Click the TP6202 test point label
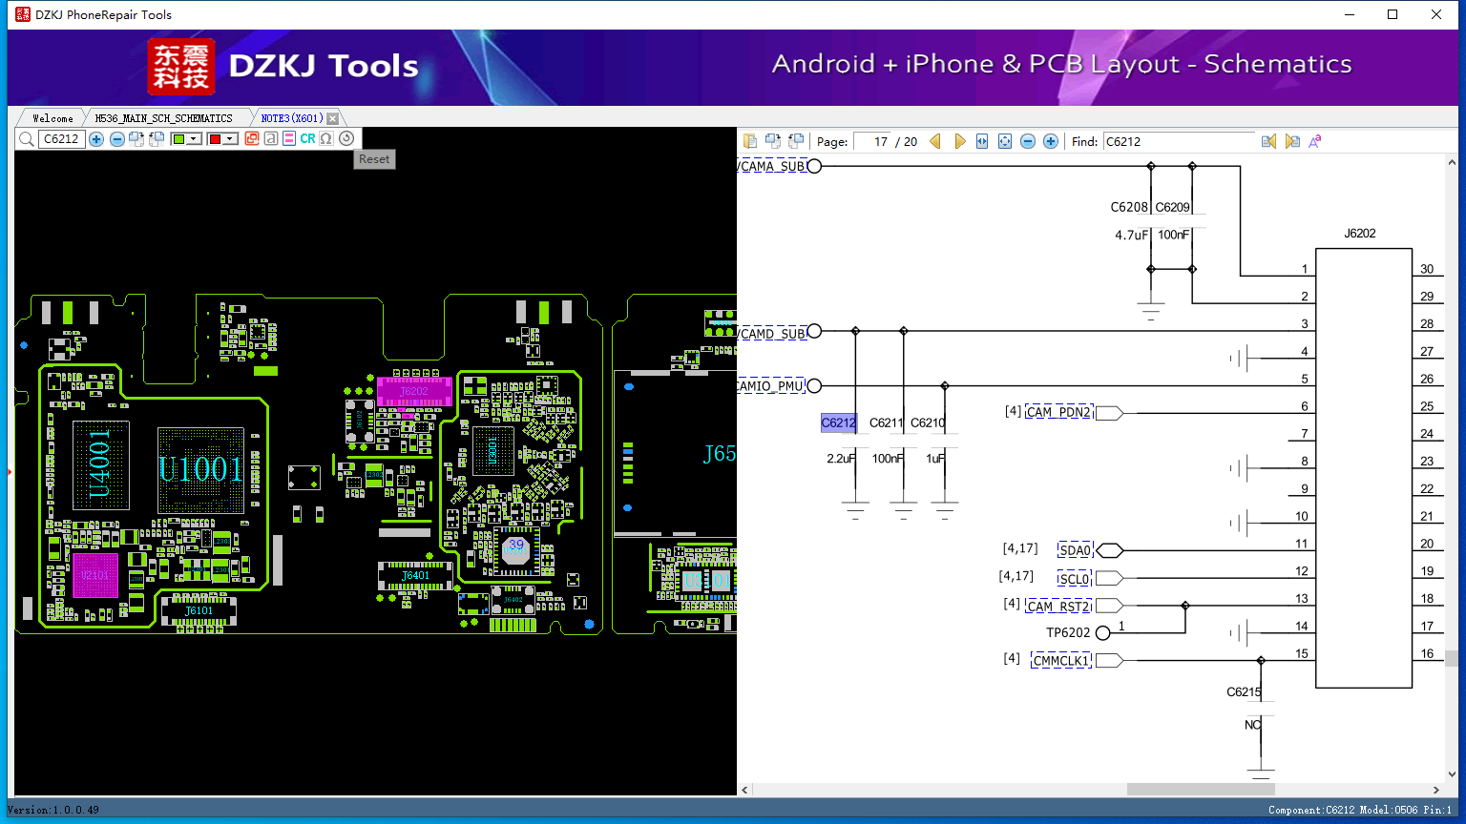Image resolution: width=1466 pixels, height=824 pixels. click(1068, 632)
